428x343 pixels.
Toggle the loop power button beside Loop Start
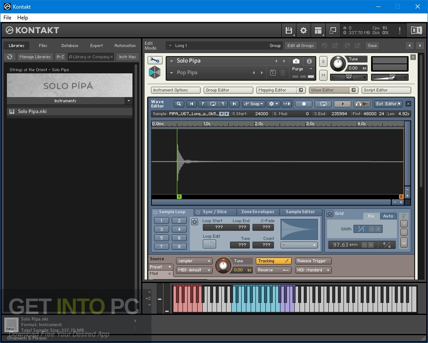[x=194, y=222]
